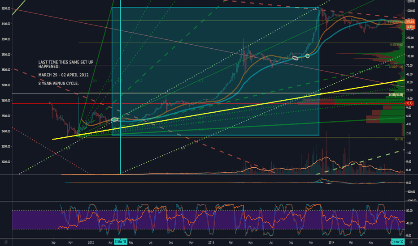This screenshot has height=246, width=418.
Task: Click the 1/3 Gann fan label
Action: pos(183,148)
